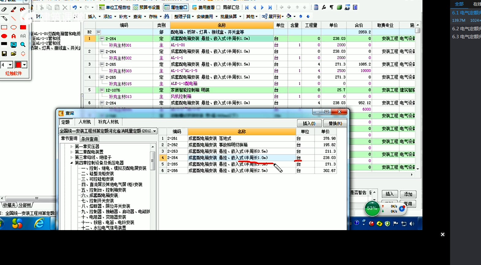481x265 pixels.
Task: Select query result row 2-265
Action: click(x=248, y=164)
